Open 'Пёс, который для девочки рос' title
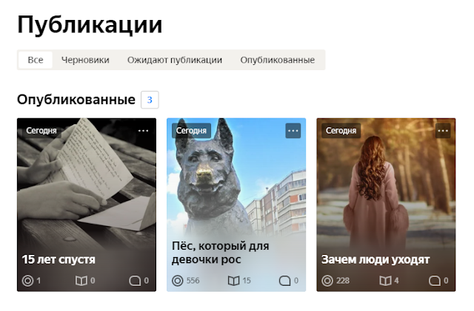The width and height of the screenshot is (474, 311). pyautogui.click(x=221, y=253)
